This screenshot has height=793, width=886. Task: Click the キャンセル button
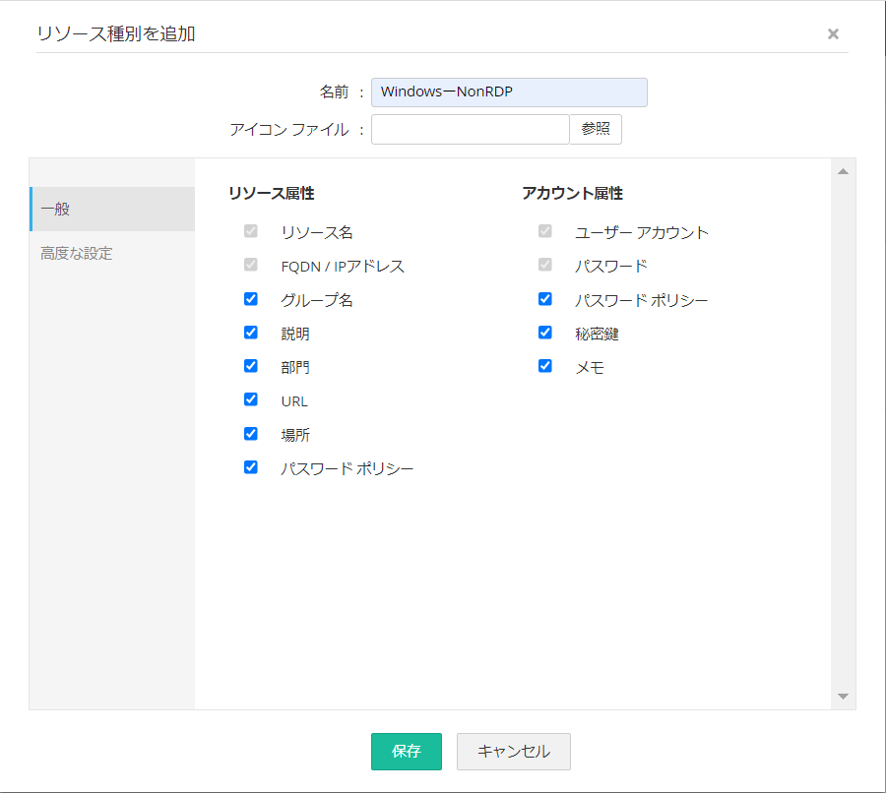[x=513, y=752]
